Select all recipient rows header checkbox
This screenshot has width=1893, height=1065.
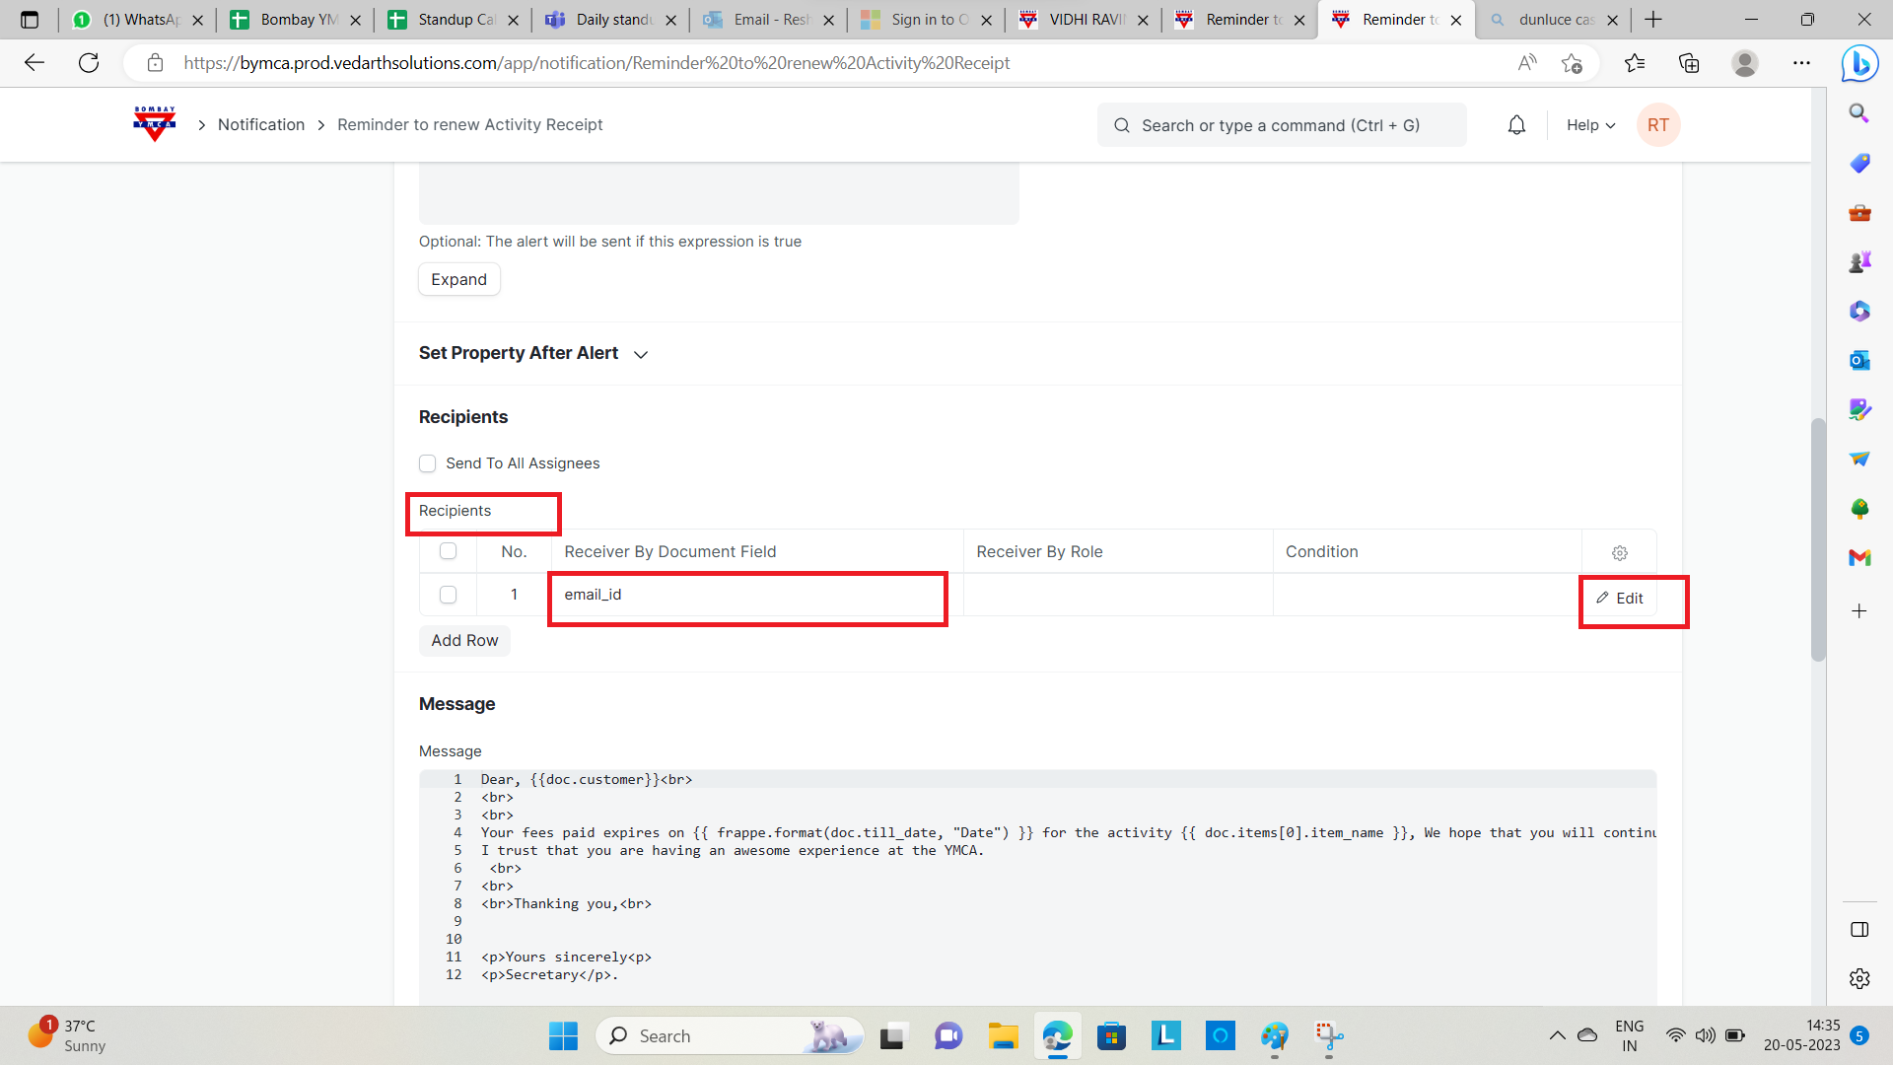tap(448, 551)
